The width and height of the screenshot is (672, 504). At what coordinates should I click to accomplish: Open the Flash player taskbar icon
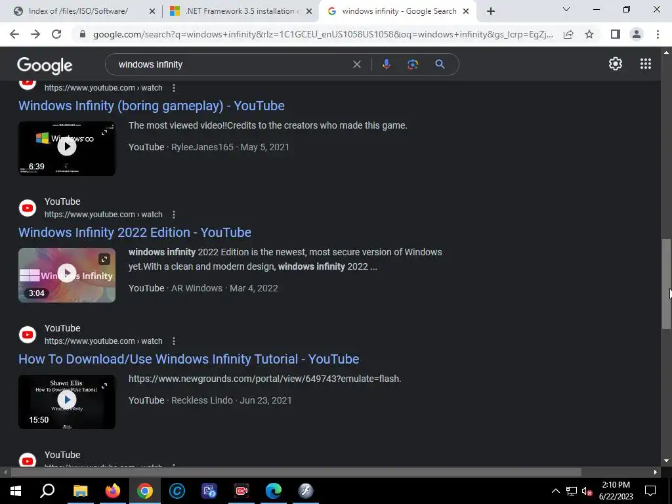tap(306, 491)
